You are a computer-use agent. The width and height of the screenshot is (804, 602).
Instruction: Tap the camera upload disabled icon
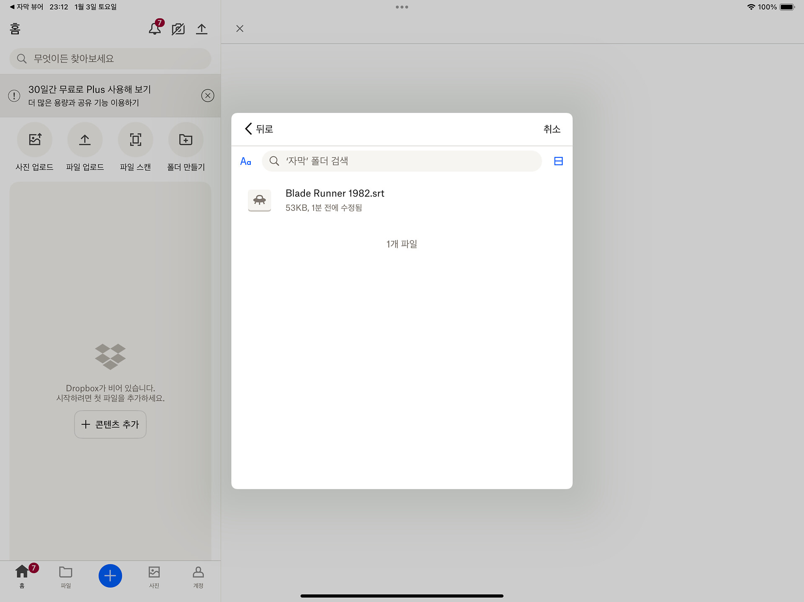tap(178, 29)
